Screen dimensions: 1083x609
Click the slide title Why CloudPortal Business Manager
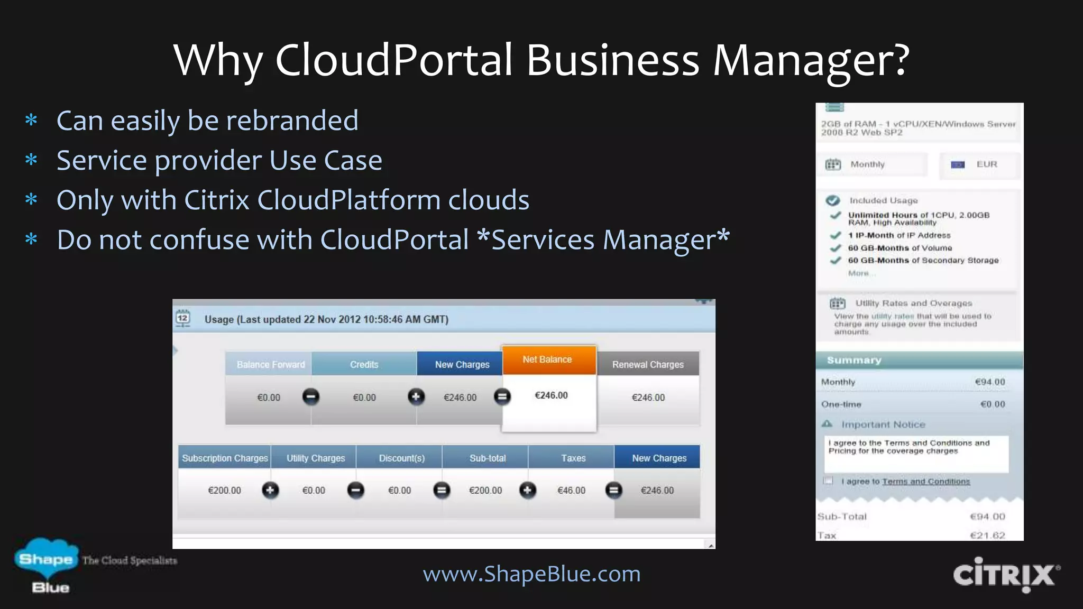click(x=541, y=60)
